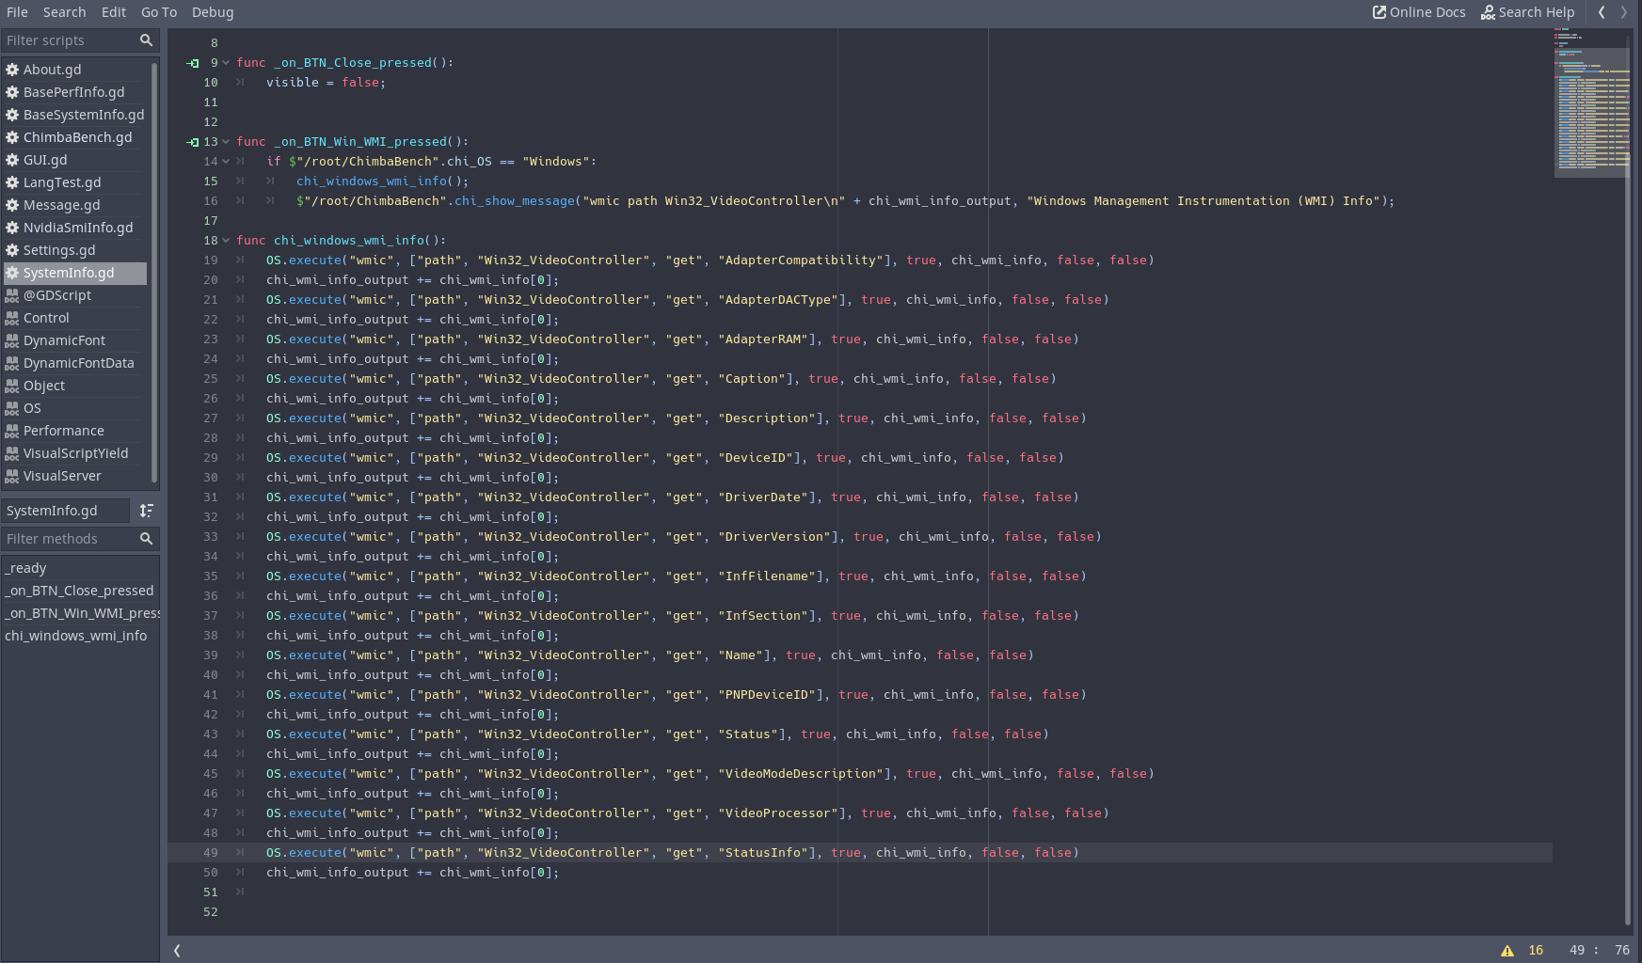Toggle the scripts panel with the bottom-left arrow
This screenshot has width=1642, height=963.
tap(177, 951)
